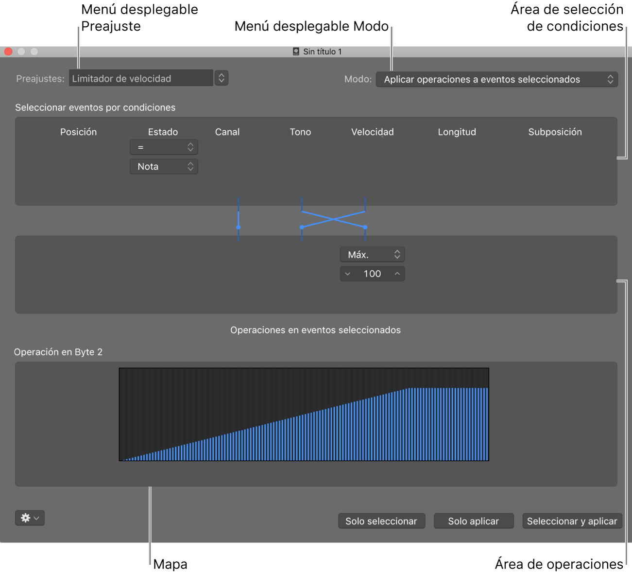Click the document icon in title bar
The height and width of the screenshot is (574, 632).
pyautogui.click(x=296, y=52)
